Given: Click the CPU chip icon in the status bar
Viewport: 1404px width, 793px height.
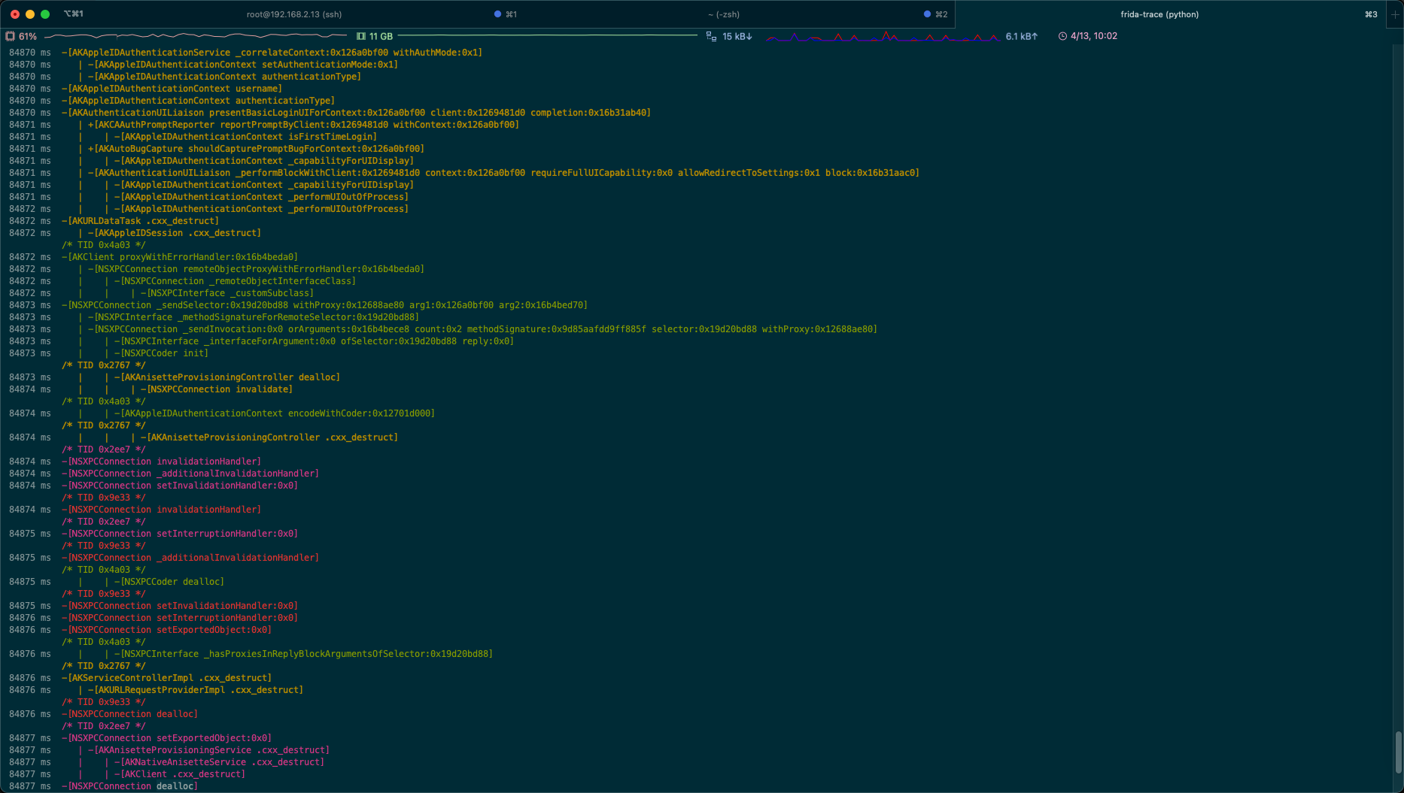Looking at the screenshot, I should click(10, 36).
